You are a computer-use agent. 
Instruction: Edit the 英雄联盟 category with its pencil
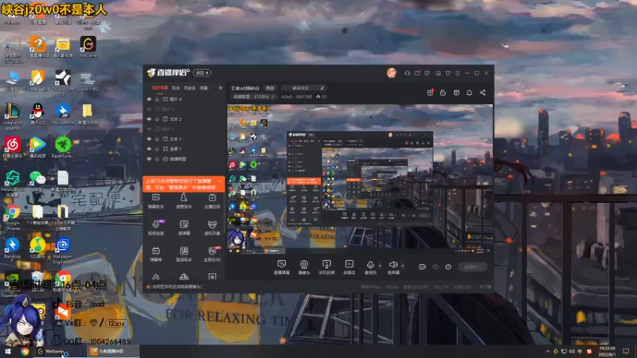pos(272,96)
